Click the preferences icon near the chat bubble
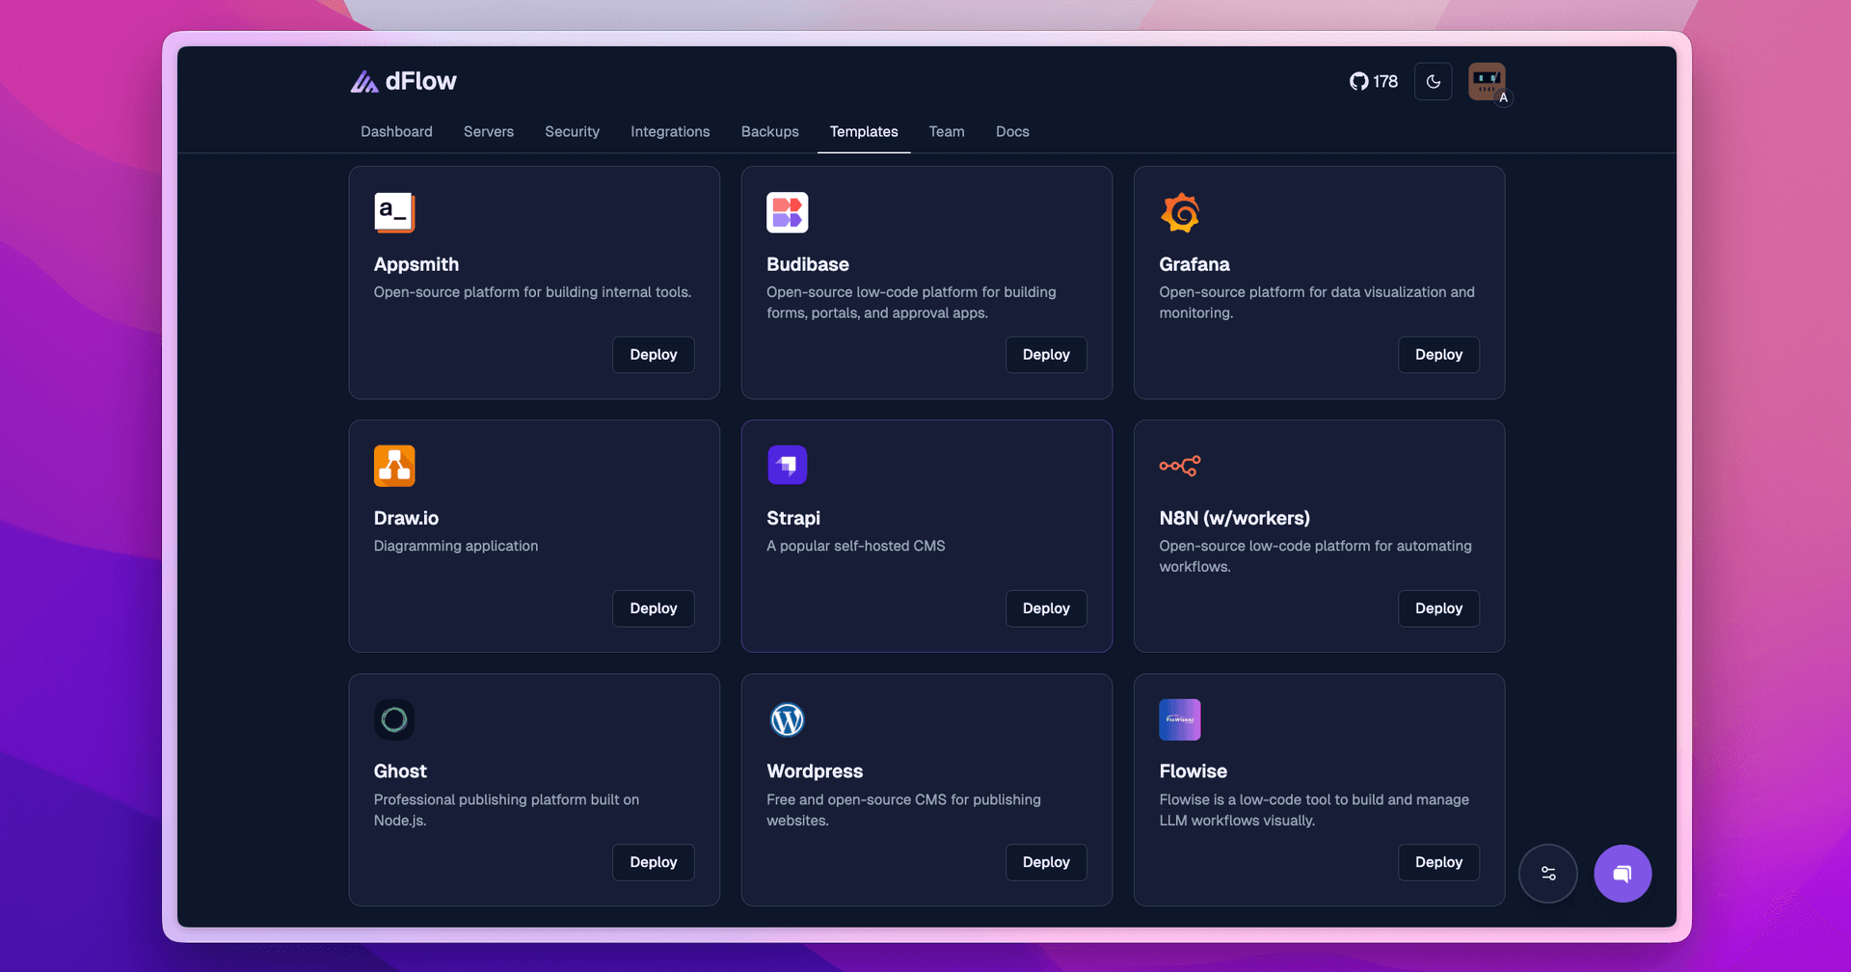Viewport: 1851px width, 972px height. pyautogui.click(x=1548, y=873)
